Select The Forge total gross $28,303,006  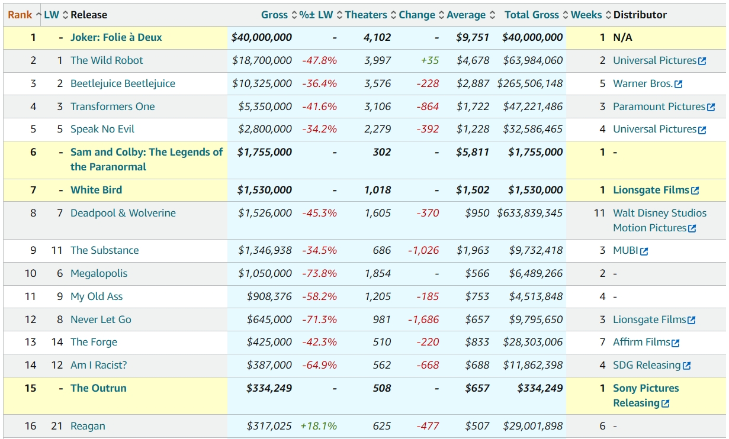tap(533, 342)
